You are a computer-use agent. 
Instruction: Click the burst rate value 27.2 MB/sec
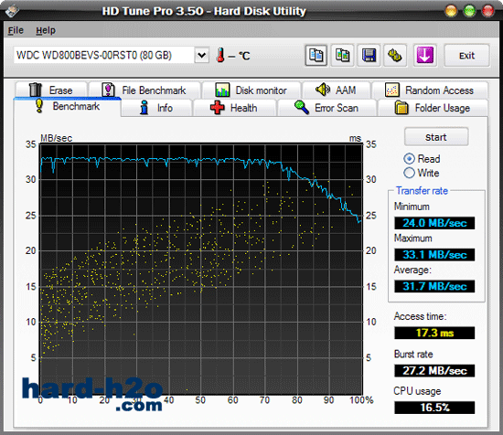pyautogui.click(x=434, y=370)
